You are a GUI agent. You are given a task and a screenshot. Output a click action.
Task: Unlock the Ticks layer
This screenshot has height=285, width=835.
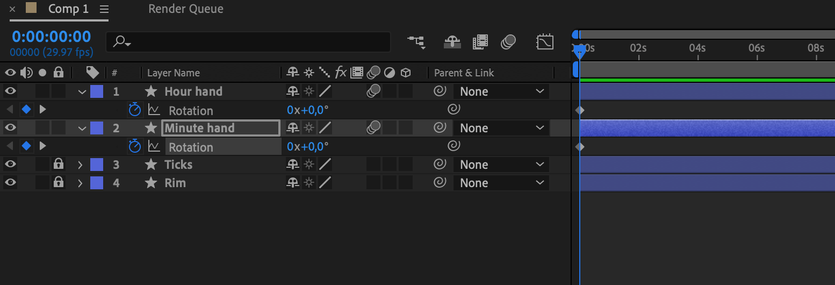(59, 165)
